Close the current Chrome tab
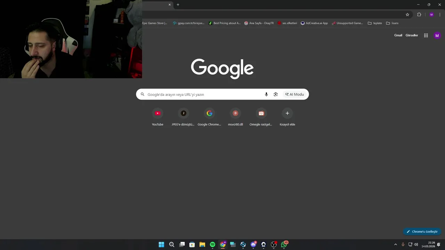445x250 pixels. [170, 5]
